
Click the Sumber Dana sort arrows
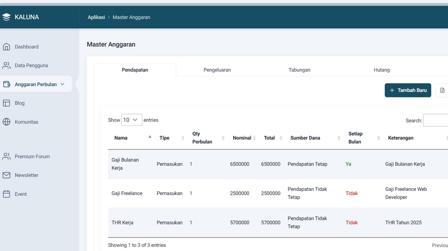tap(339, 138)
